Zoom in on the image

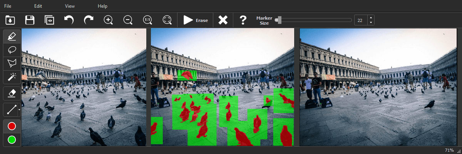click(109, 20)
